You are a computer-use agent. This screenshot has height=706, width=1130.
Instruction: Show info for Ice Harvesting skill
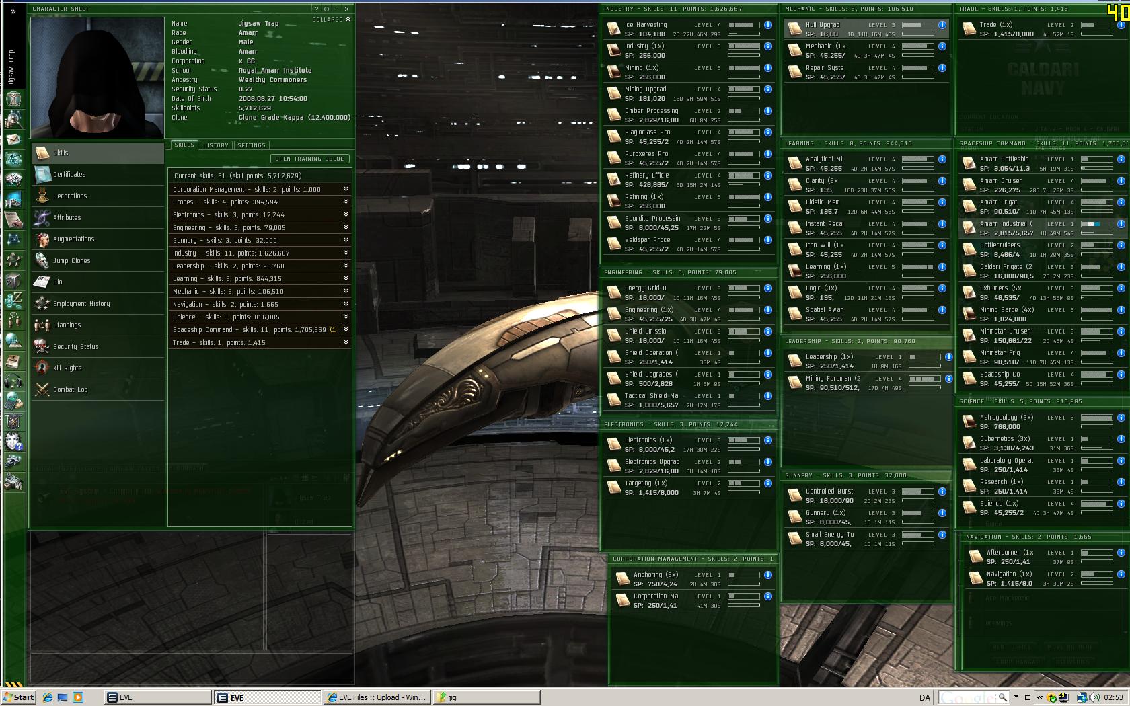tap(768, 25)
